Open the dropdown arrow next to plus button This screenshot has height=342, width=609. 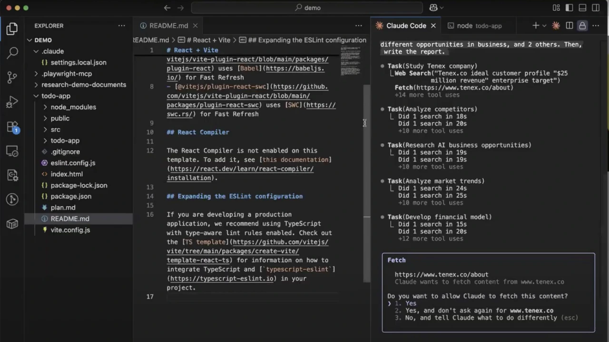coord(544,26)
